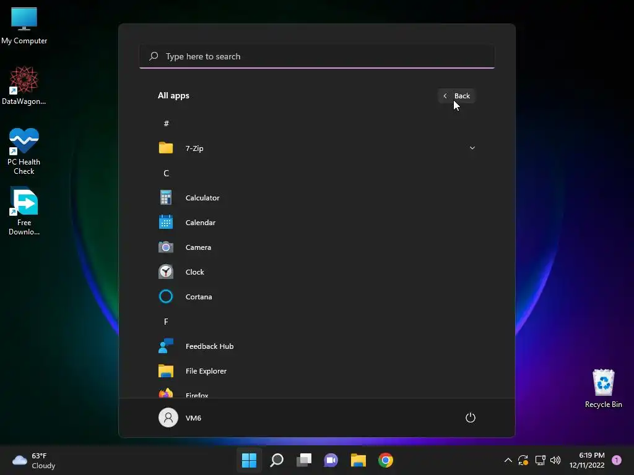Show hidden tray icons chevron
Screen dimensions: 634x475
pyautogui.click(x=508, y=460)
